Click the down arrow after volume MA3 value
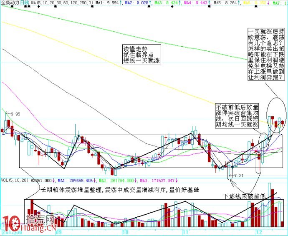Viewport: 288px width, 236px height. click(x=177, y=181)
